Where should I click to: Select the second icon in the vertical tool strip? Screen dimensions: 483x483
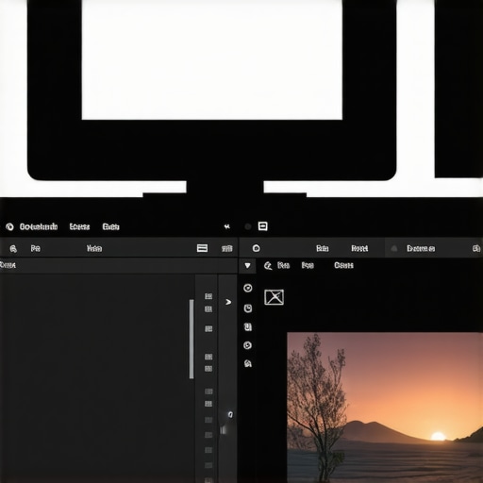pyautogui.click(x=248, y=308)
